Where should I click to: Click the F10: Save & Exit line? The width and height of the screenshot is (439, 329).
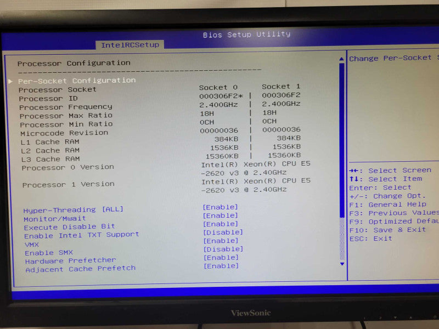(x=388, y=230)
